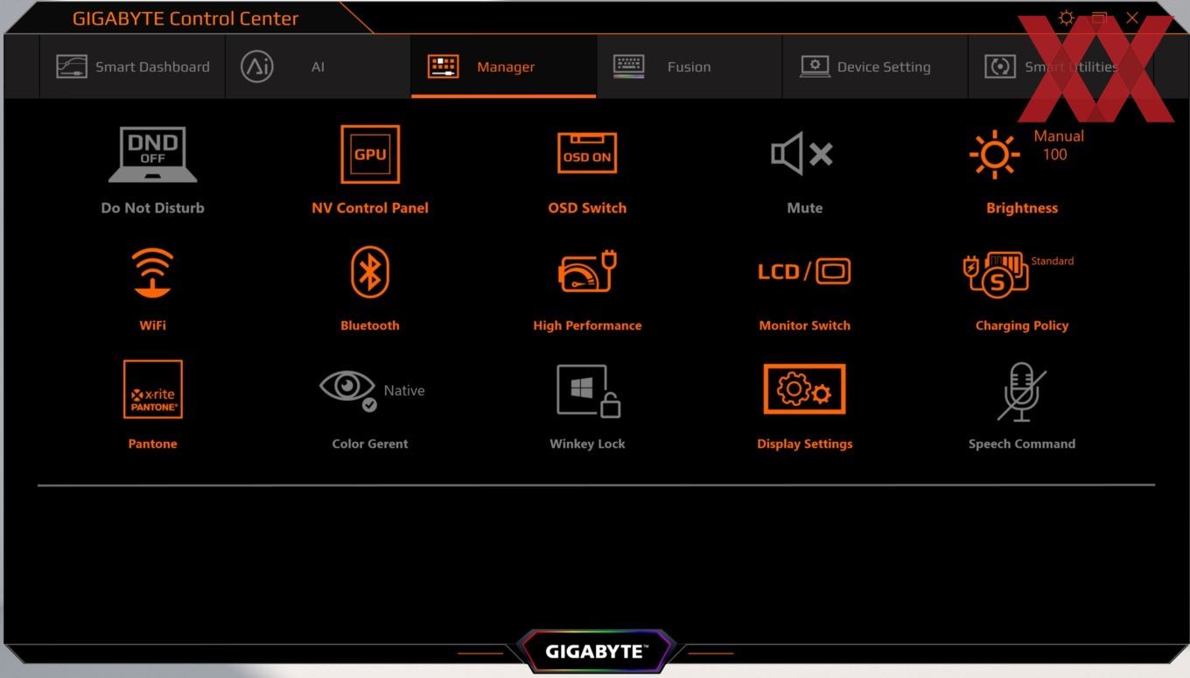
Task: Click the GIGABYTE Control Center title
Action: (185, 18)
